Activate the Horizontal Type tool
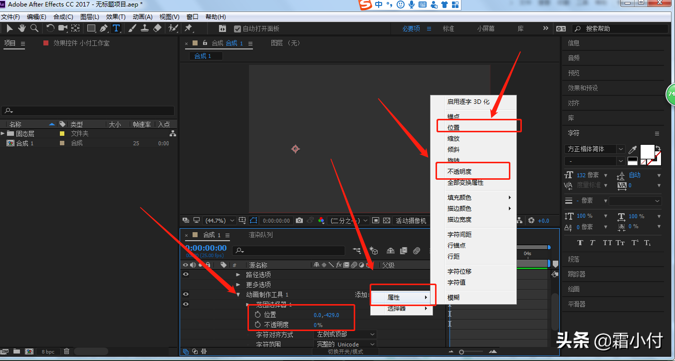 (x=116, y=28)
